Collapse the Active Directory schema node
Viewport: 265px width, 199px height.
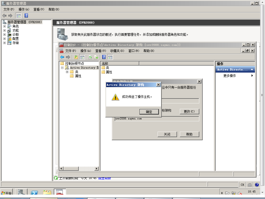pyautogui.click(x=62, y=68)
